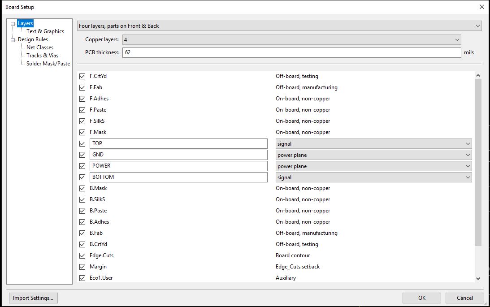
Task: Uncheck the F.CrtYd layer checkbox
Action: (82, 77)
